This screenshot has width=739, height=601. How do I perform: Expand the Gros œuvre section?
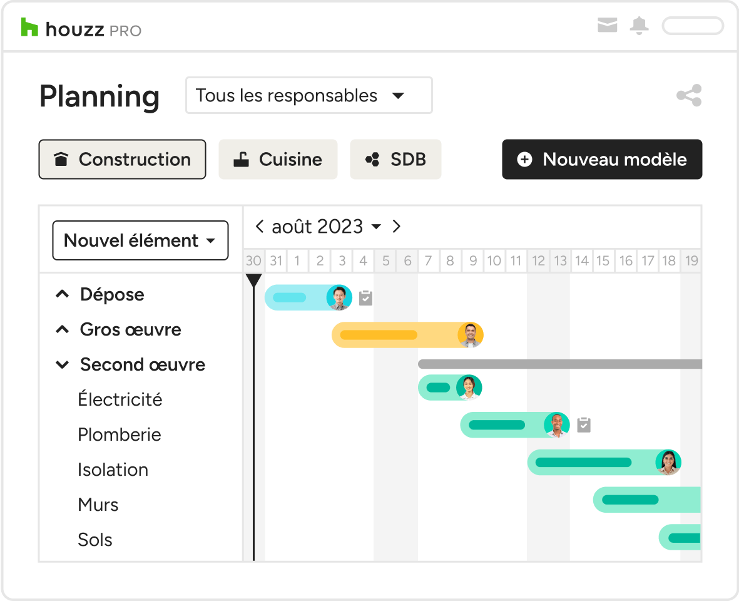pyautogui.click(x=63, y=329)
